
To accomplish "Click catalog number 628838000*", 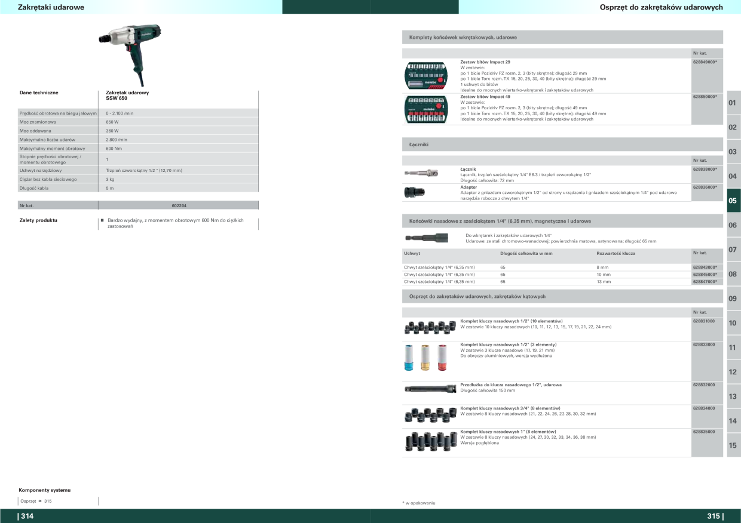I will click(705, 170).
